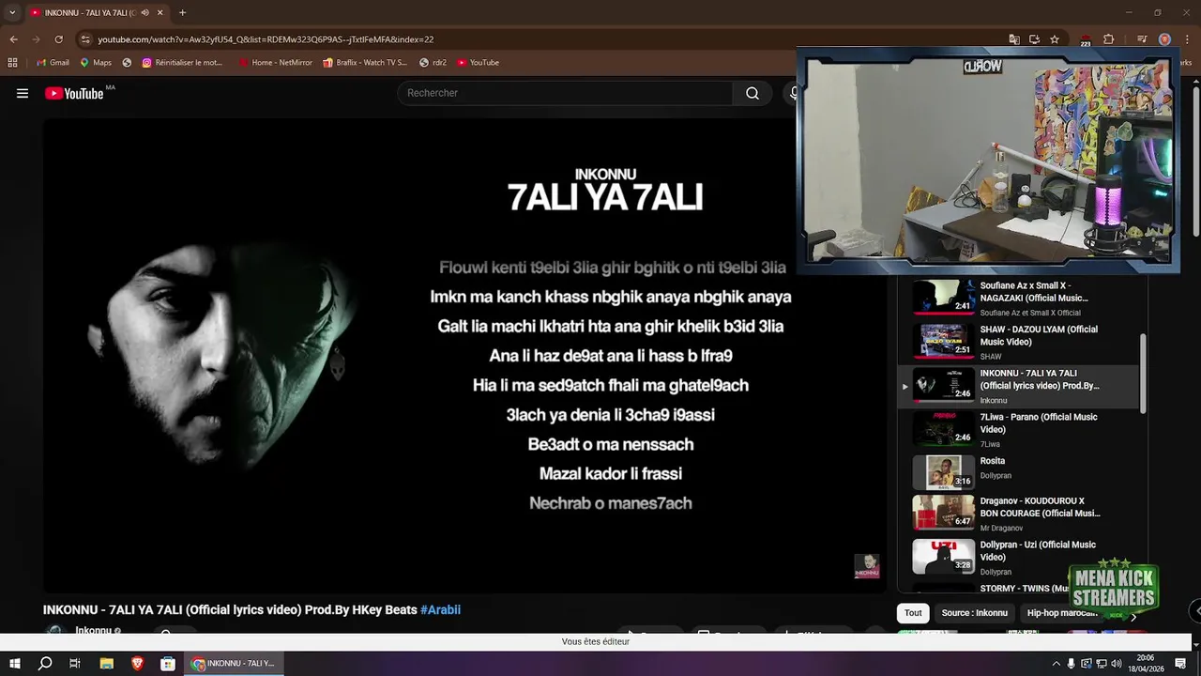The image size is (1201, 676).
Task: Click the magnifier search button beside Rechercher
Action: tap(753, 93)
